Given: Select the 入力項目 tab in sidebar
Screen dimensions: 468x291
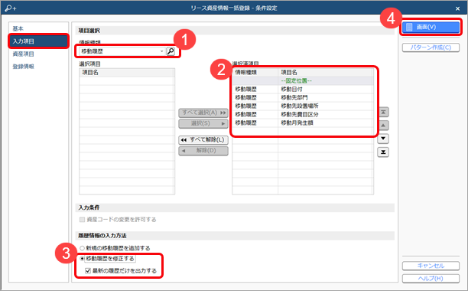Looking at the screenshot, I should tap(38, 41).
